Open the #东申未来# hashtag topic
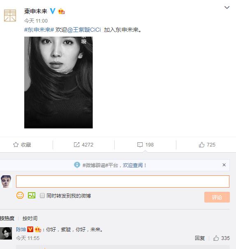The height and width of the screenshot is (249, 236). (x=39, y=30)
